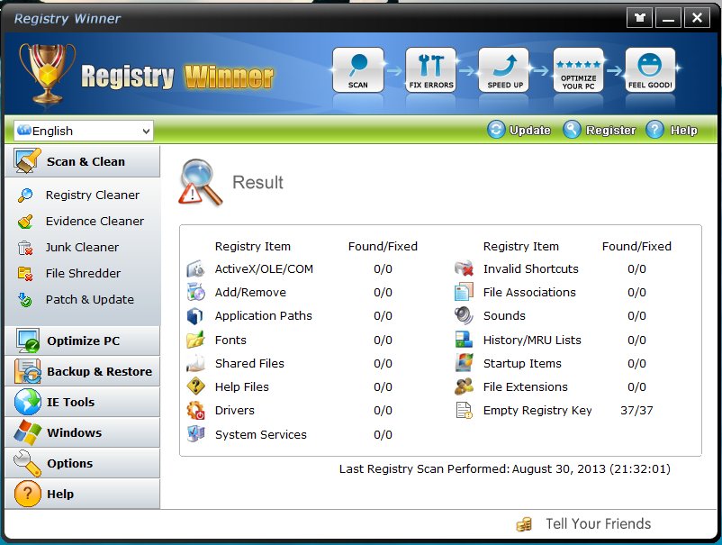This screenshot has height=545, width=722.
Task: Open the Registry Cleaner tool
Action: pos(90,195)
